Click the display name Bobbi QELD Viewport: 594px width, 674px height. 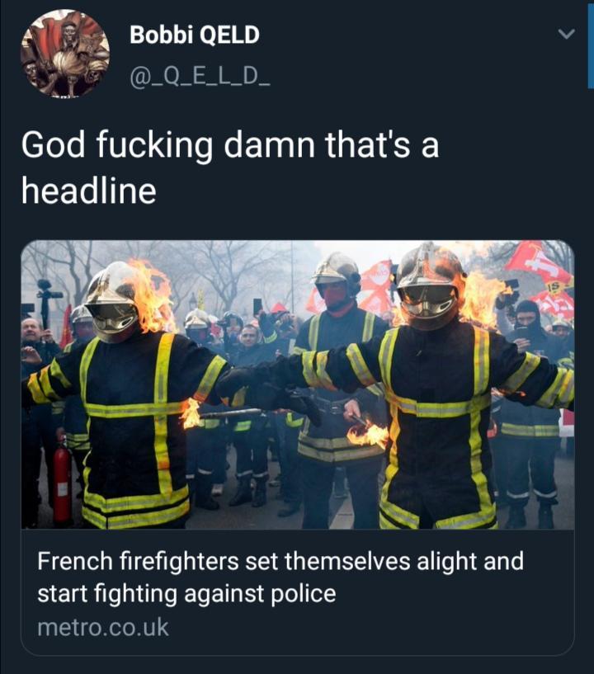tap(195, 35)
